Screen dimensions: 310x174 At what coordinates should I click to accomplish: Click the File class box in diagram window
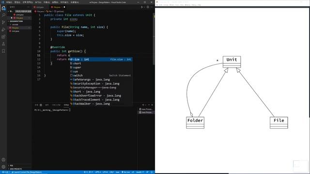click(x=279, y=123)
